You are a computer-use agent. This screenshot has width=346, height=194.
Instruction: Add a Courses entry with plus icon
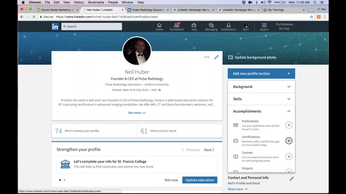click(289, 157)
